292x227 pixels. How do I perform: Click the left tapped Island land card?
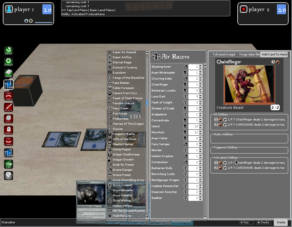point(61,139)
